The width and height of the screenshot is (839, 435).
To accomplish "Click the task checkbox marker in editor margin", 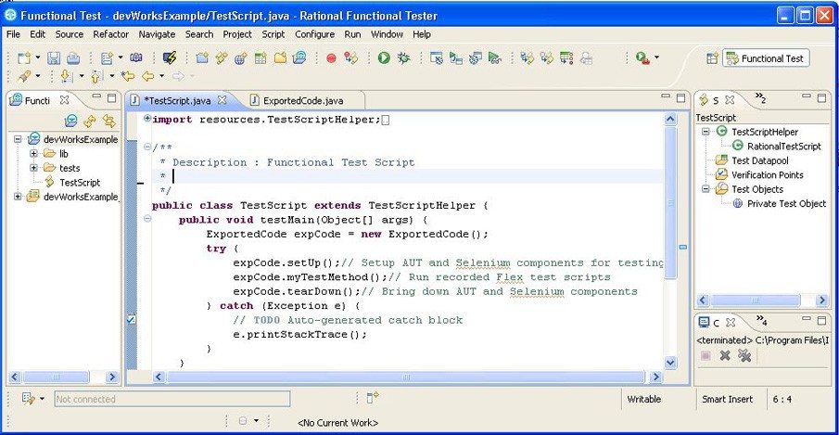I will (131, 319).
